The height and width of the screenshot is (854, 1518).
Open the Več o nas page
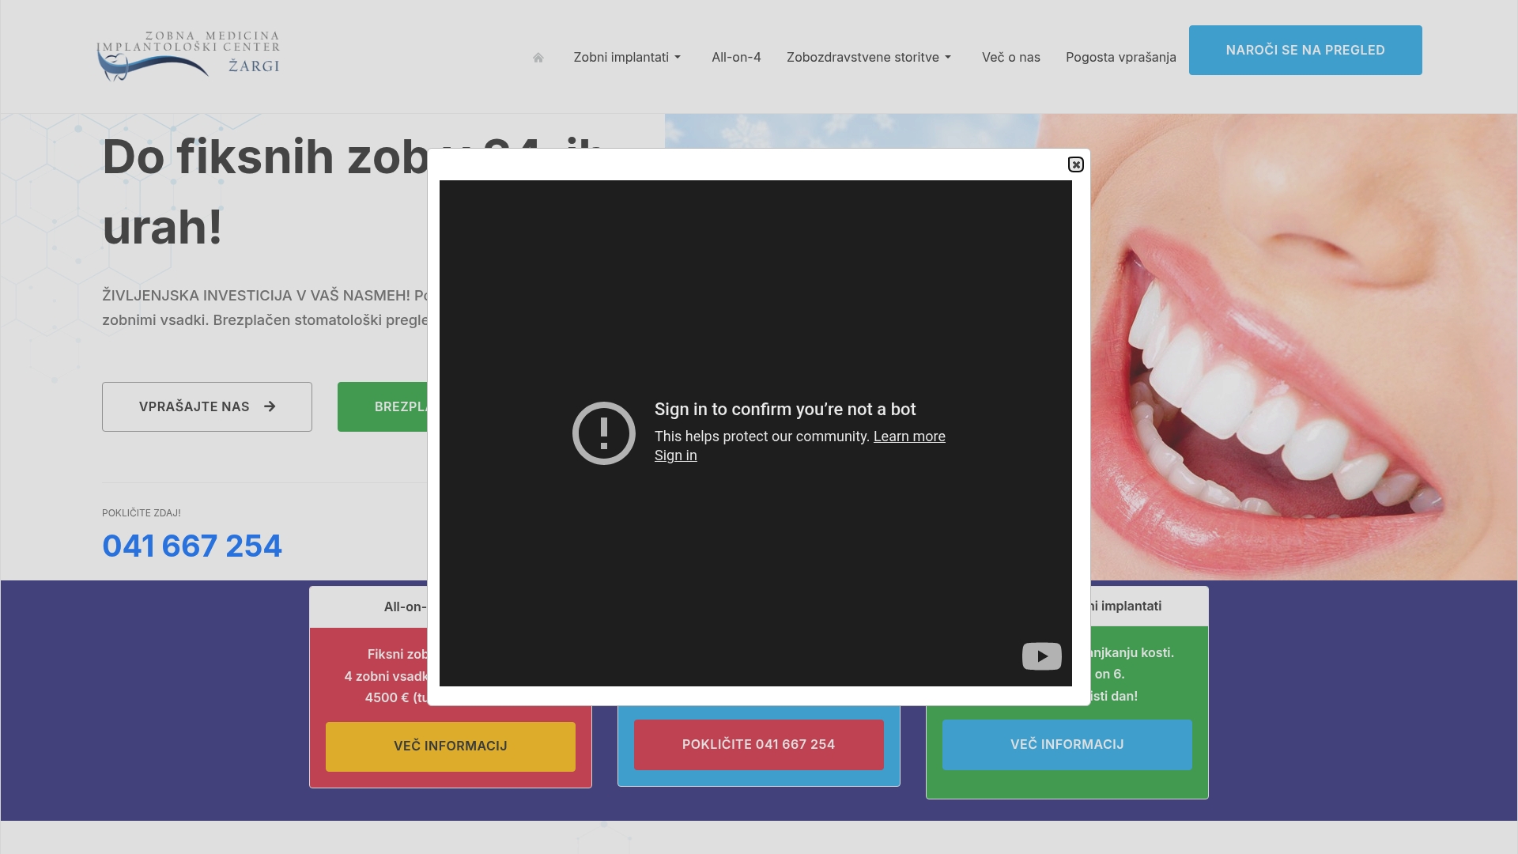(x=1010, y=57)
